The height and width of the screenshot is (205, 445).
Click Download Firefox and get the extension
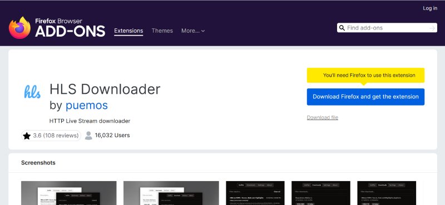point(365,97)
